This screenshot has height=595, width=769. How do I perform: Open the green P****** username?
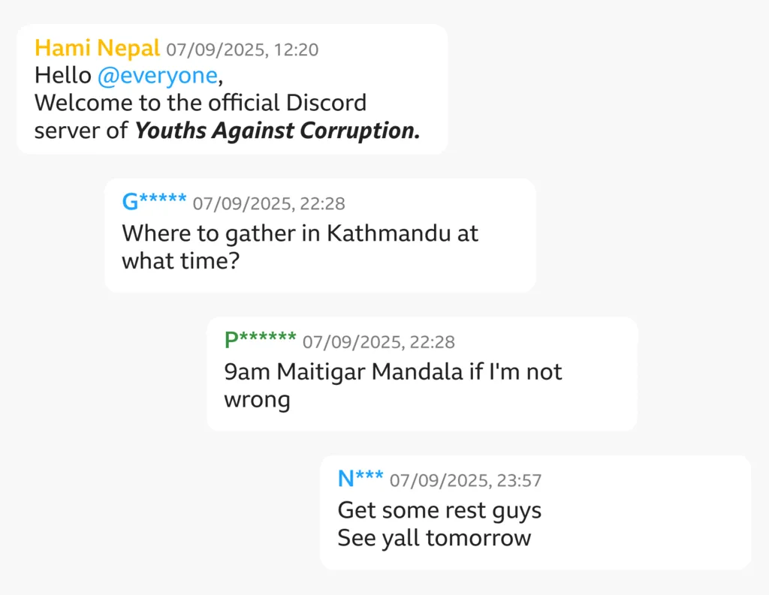pyautogui.click(x=260, y=340)
